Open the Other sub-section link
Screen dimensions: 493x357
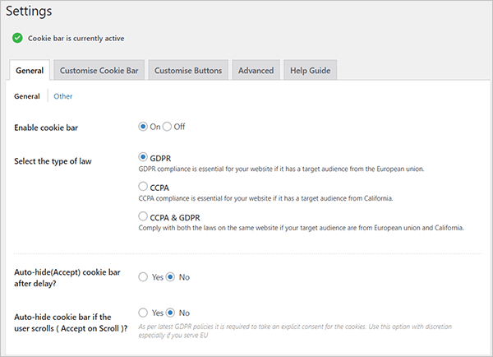click(x=63, y=96)
